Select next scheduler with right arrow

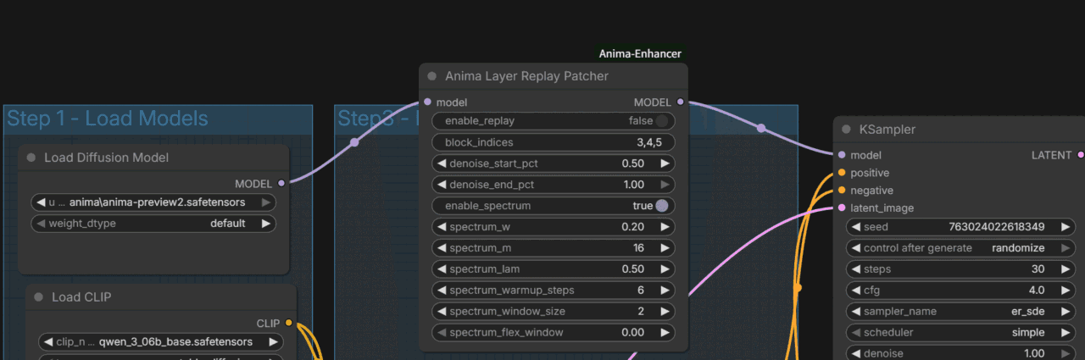pyautogui.click(x=1064, y=333)
